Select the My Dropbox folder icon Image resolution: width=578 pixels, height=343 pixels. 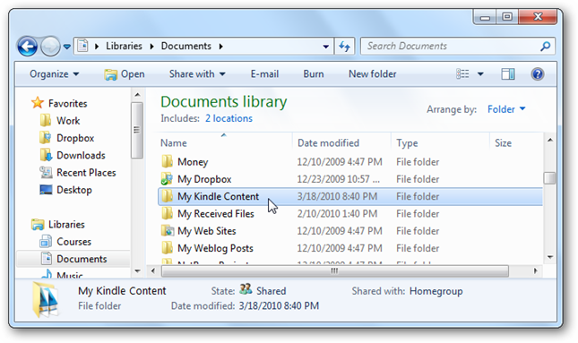pyautogui.click(x=167, y=179)
